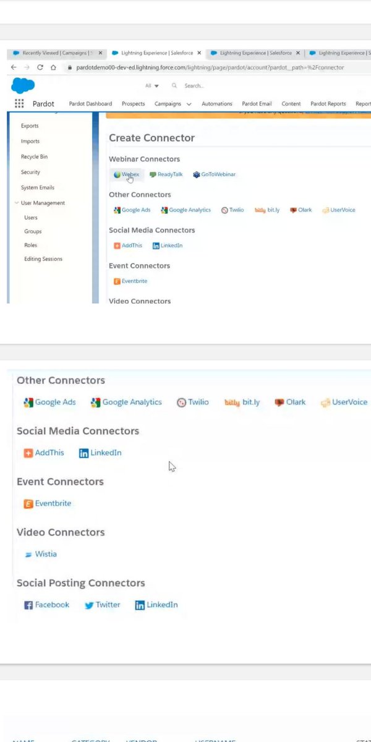Open System Emails in the sidebar
The image size is (371, 742).
tap(37, 187)
